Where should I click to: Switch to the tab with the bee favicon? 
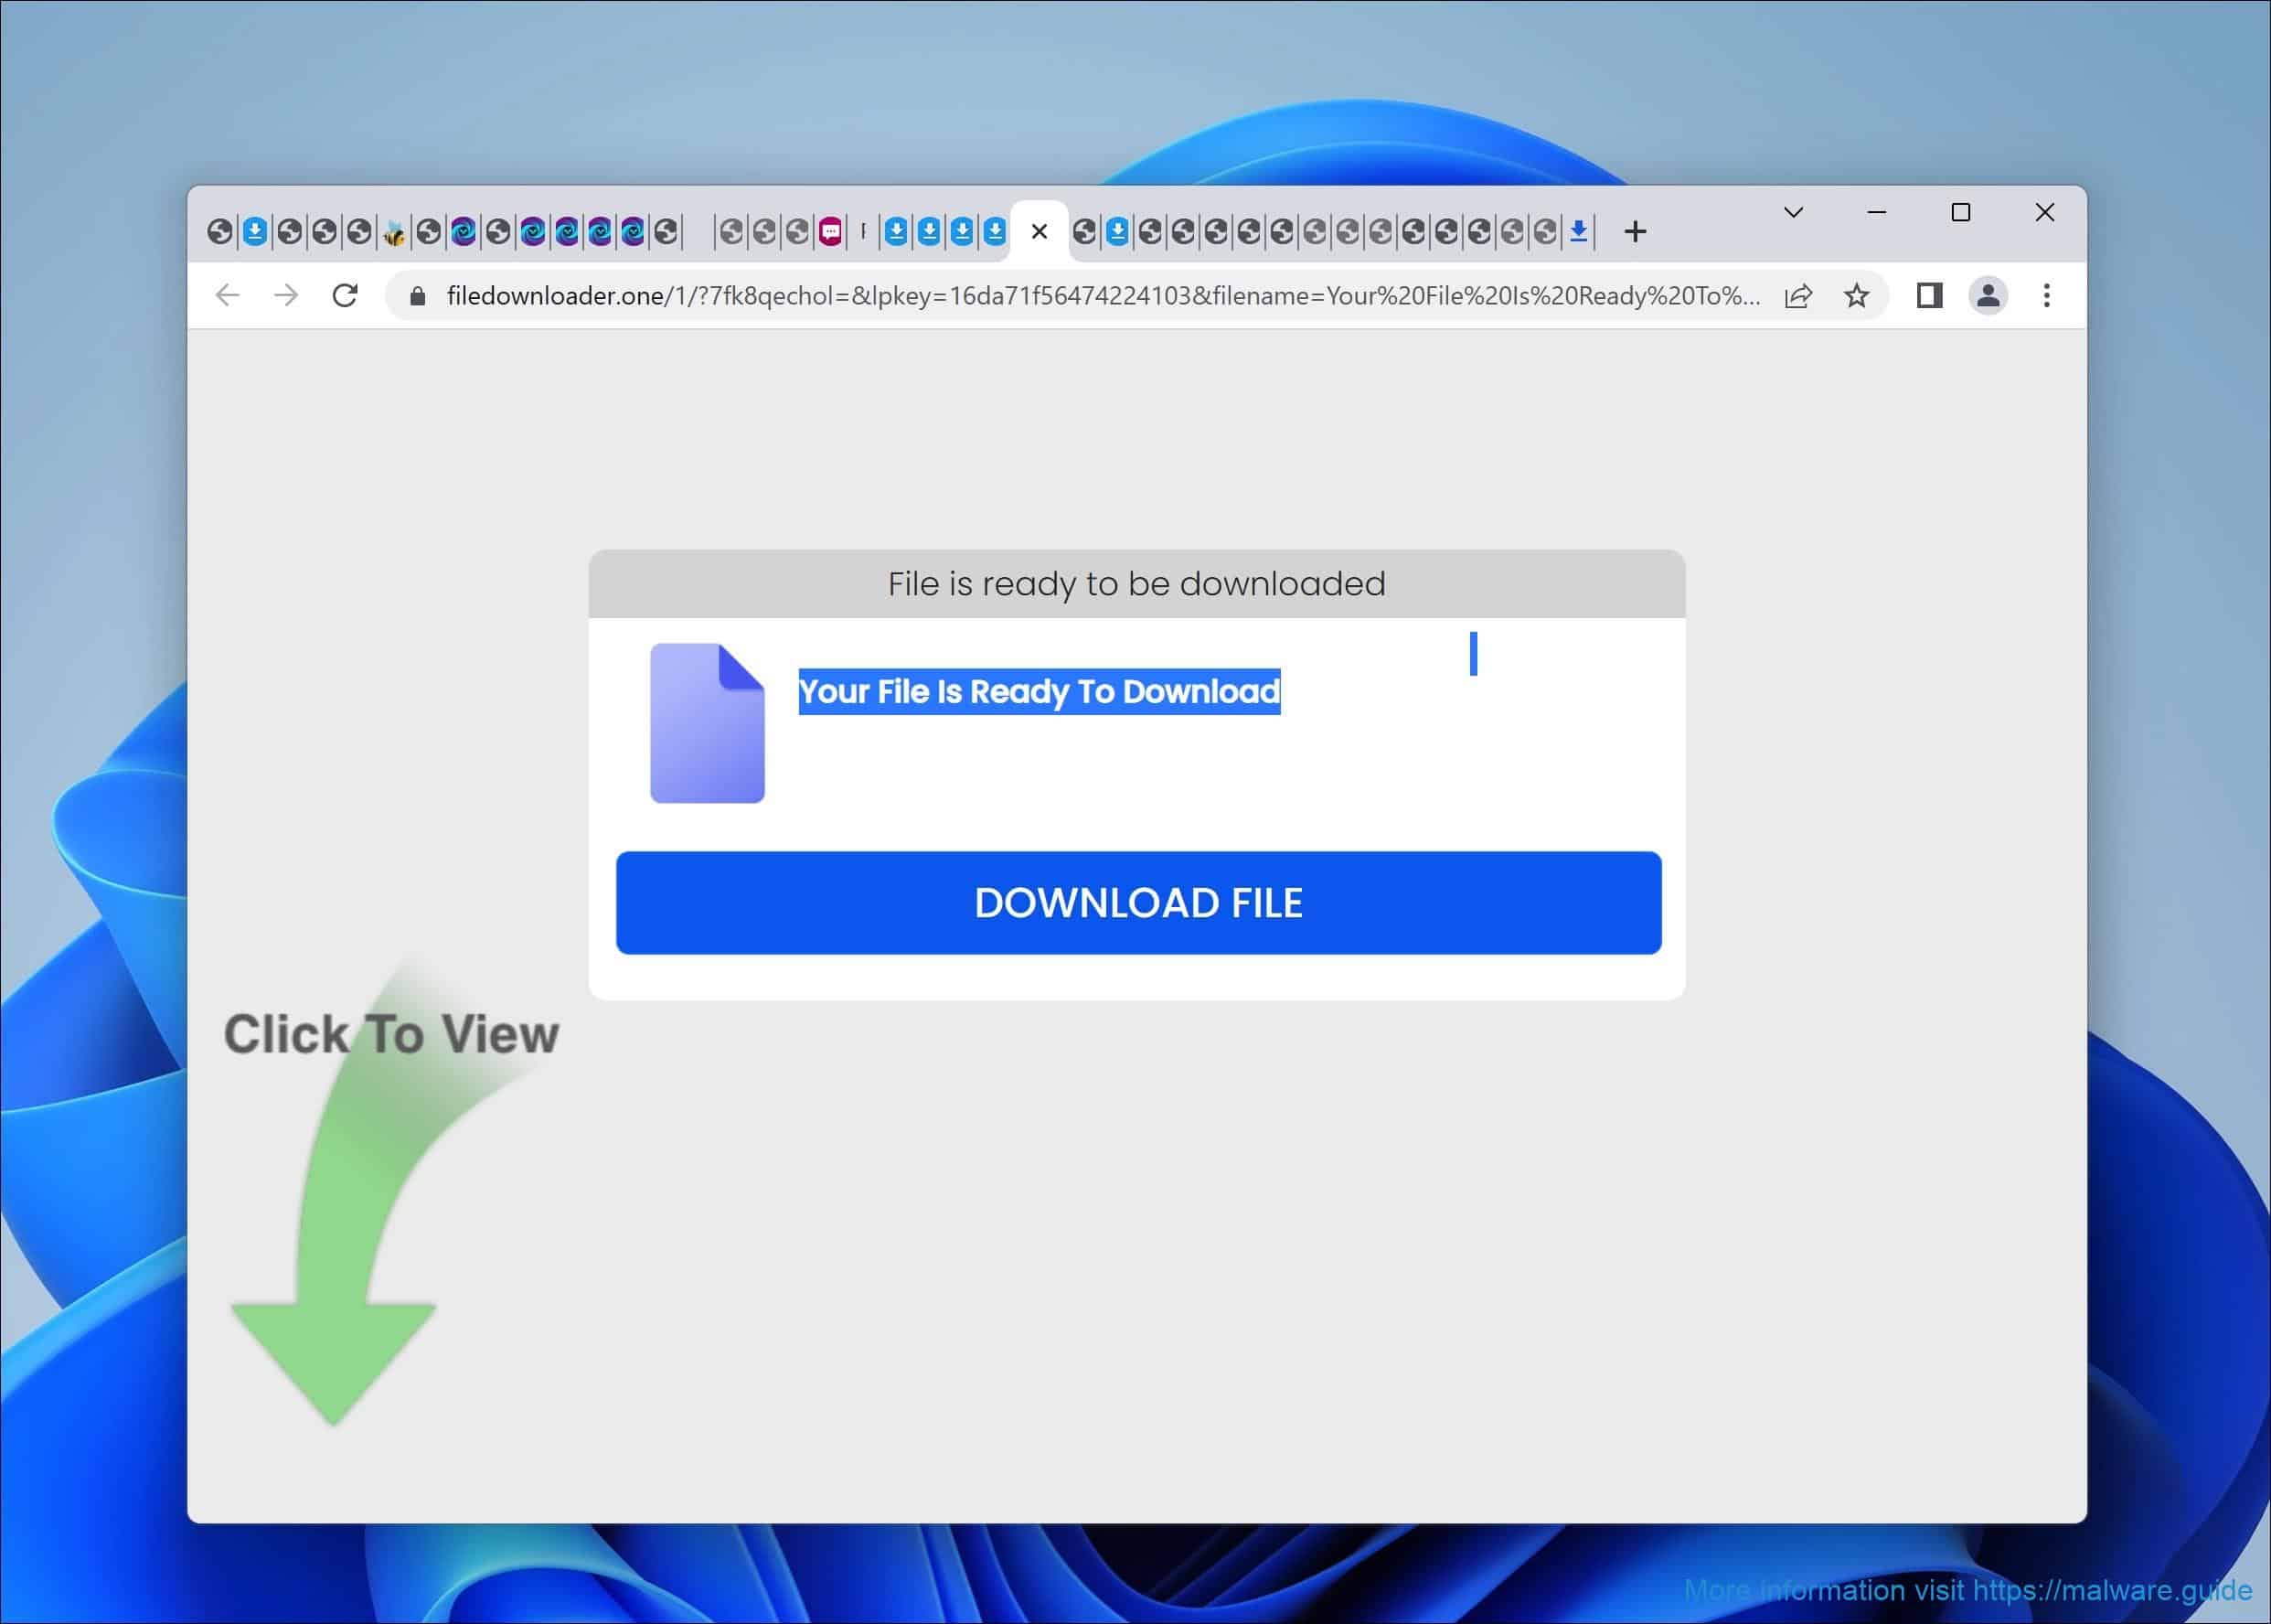click(x=396, y=230)
